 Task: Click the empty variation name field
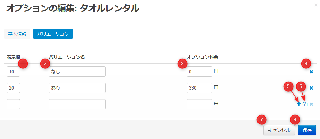point(77,104)
